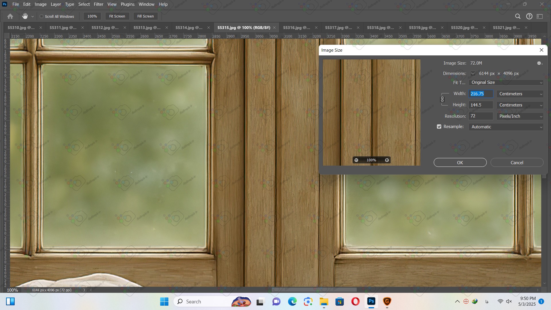This screenshot has width=551, height=310.
Task: Open the Help question mark icon
Action: pyautogui.click(x=529, y=16)
